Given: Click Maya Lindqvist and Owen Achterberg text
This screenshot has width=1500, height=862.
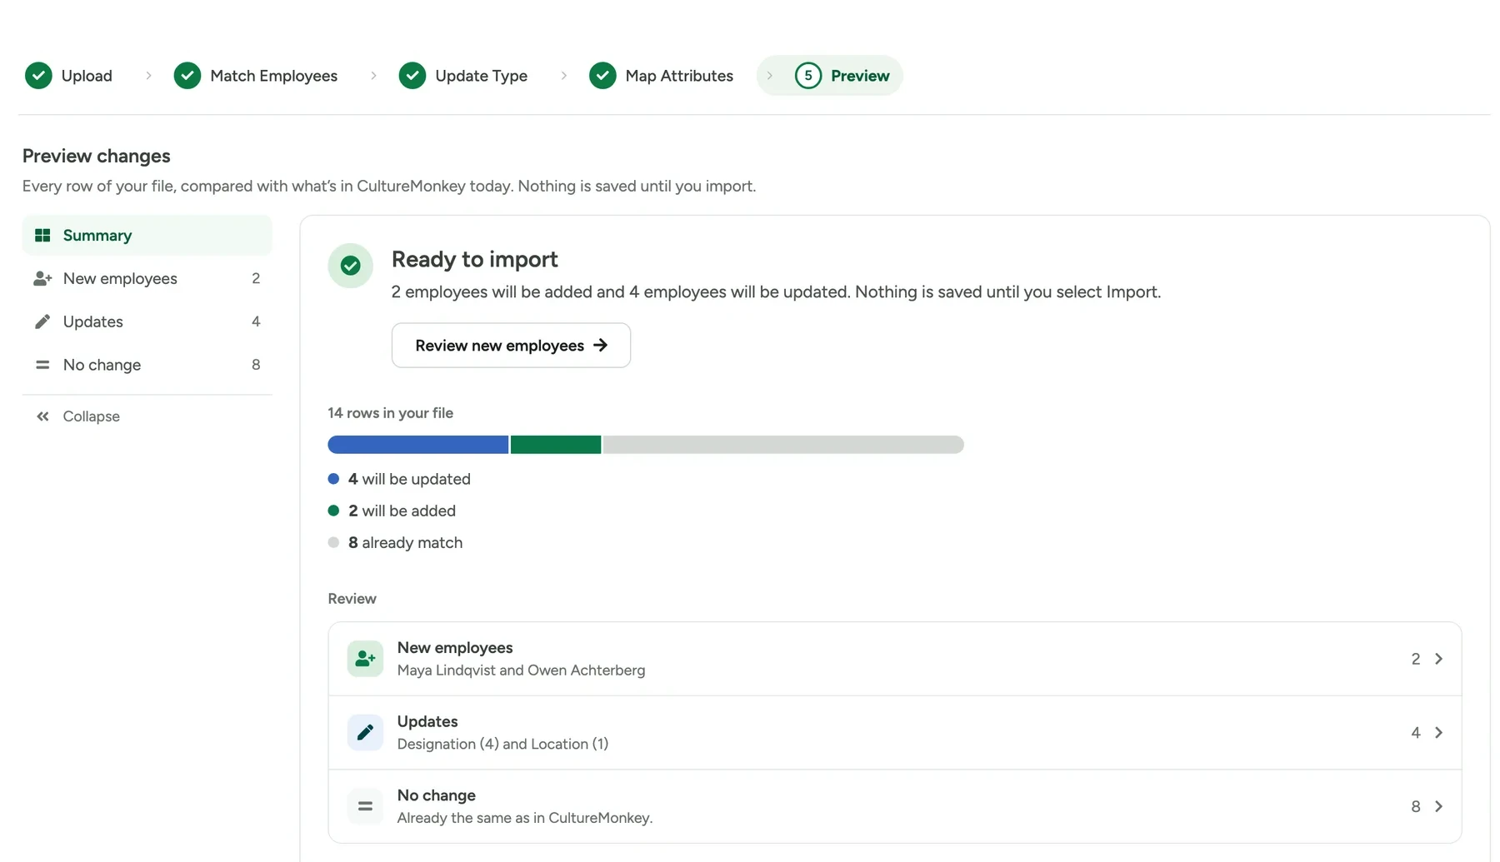Looking at the screenshot, I should point(522,670).
